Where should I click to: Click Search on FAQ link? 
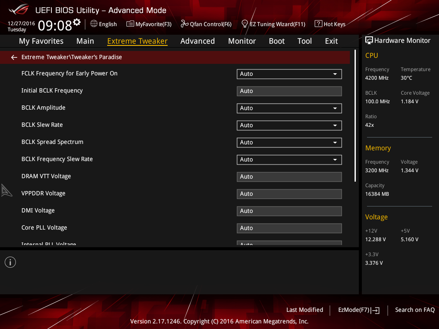click(x=415, y=310)
